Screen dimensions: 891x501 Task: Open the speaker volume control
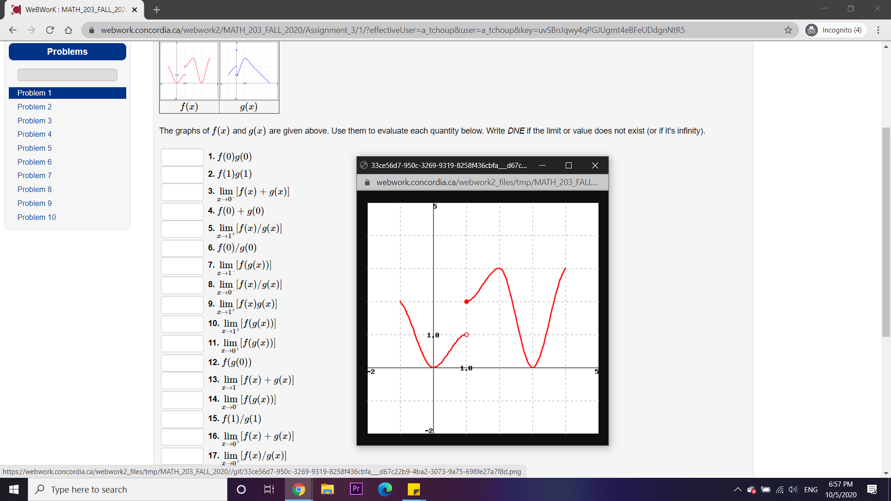792,489
